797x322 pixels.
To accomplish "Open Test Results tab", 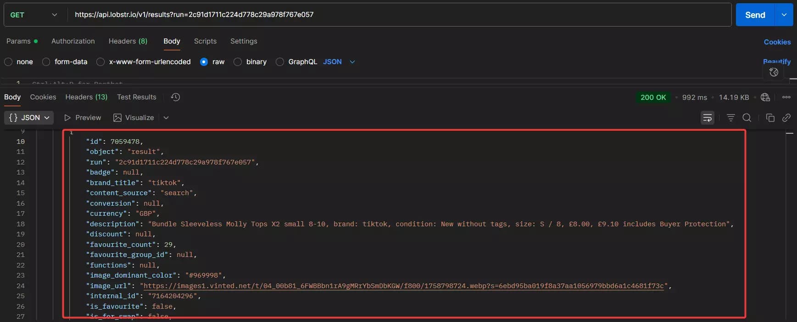I will [137, 97].
